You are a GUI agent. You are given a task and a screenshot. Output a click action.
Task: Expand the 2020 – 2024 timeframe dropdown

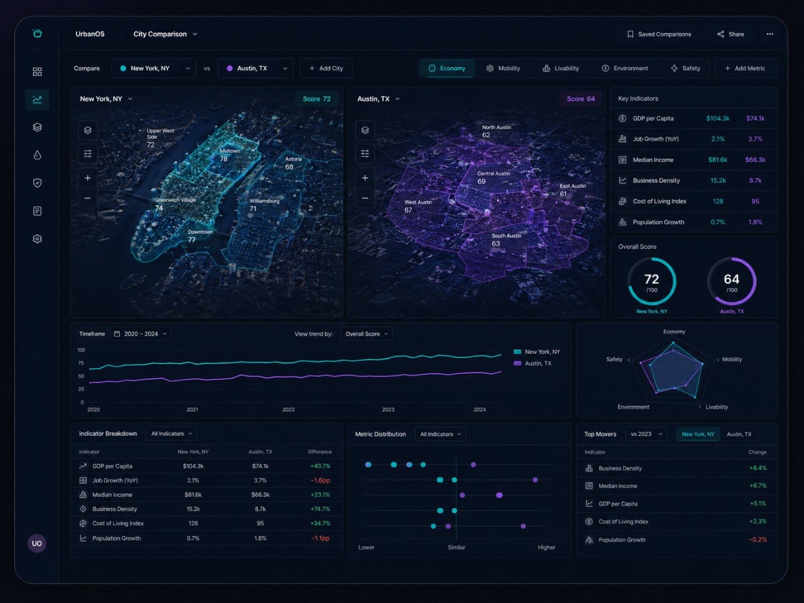tap(141, 334)
